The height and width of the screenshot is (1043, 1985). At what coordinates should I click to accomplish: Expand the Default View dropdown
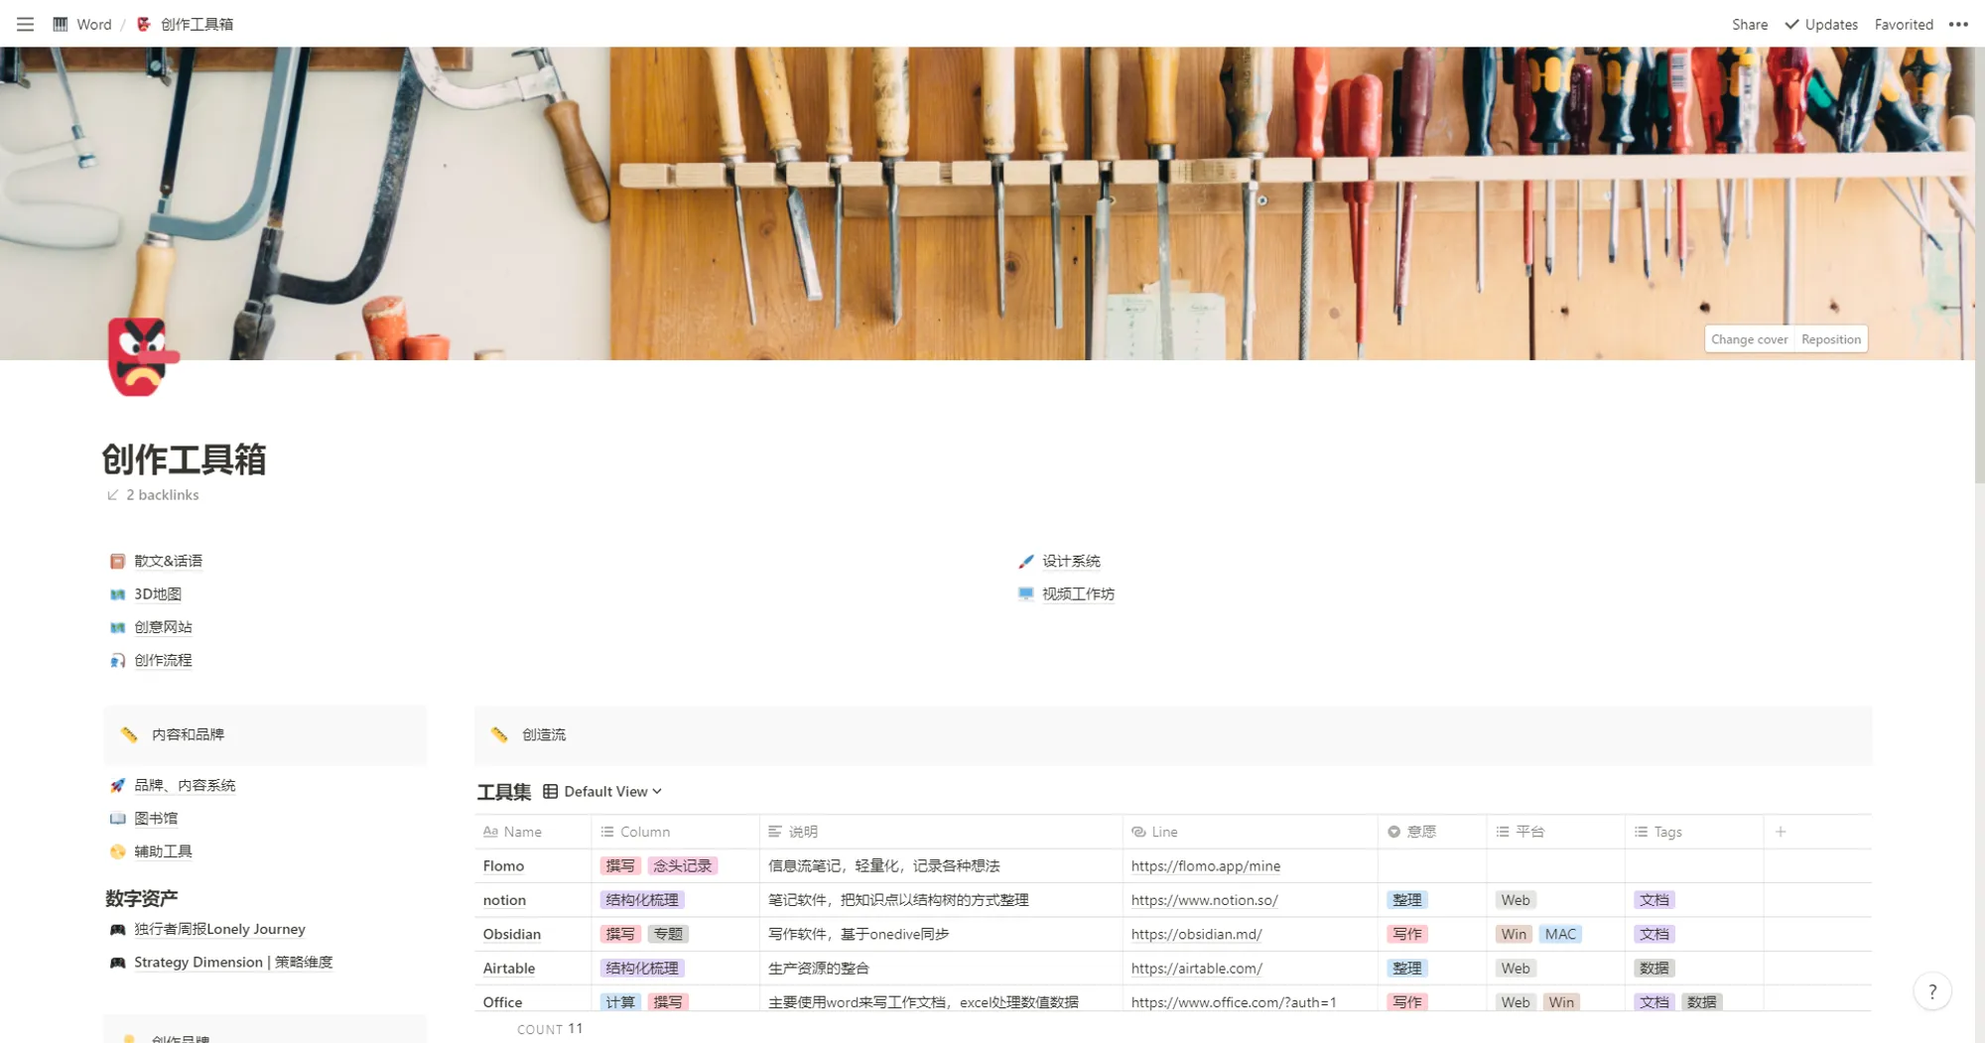point(612,791)
